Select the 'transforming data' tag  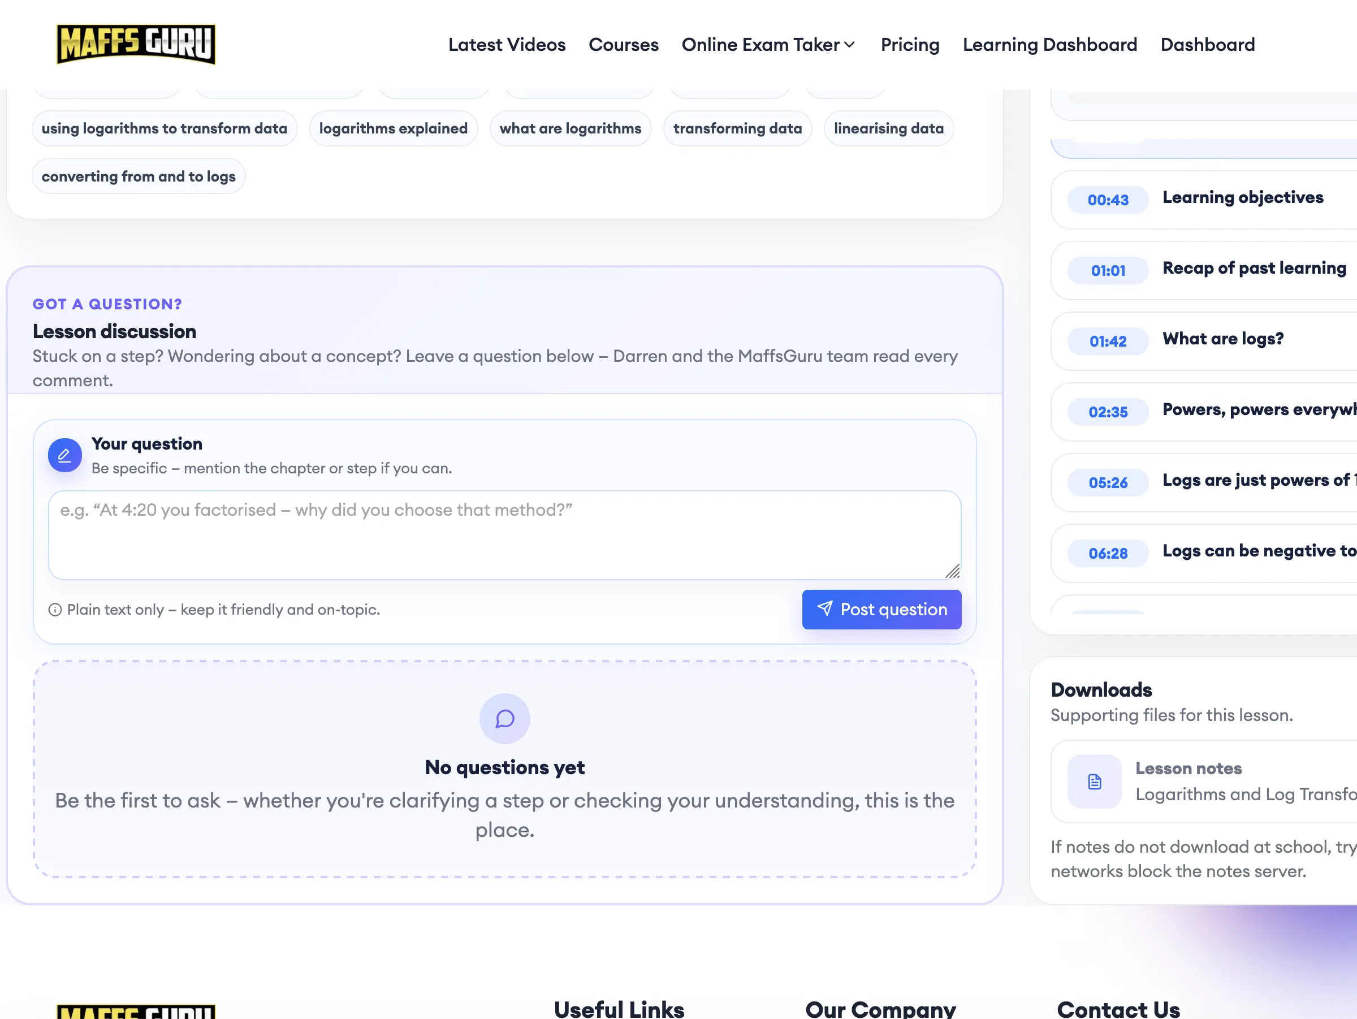737,128
